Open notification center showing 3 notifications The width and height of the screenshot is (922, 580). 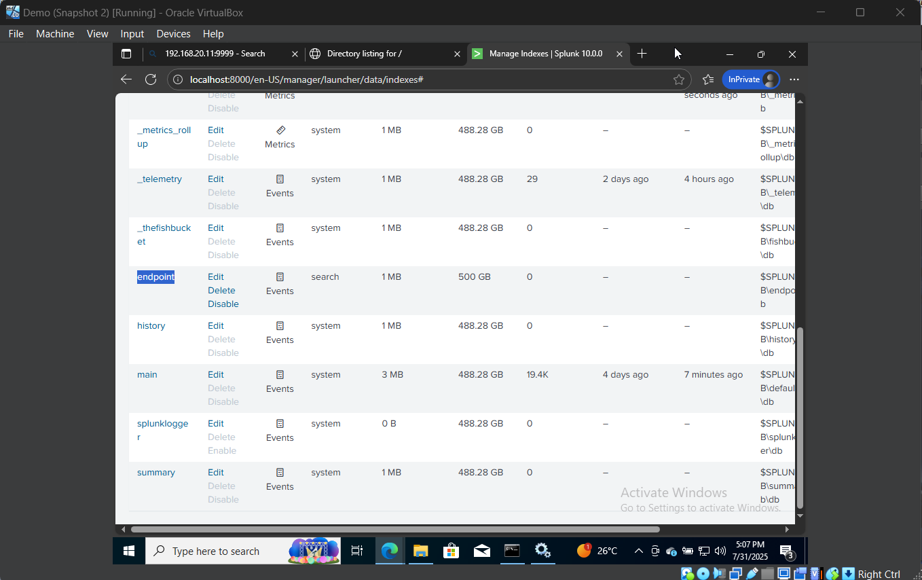(786, 551)
